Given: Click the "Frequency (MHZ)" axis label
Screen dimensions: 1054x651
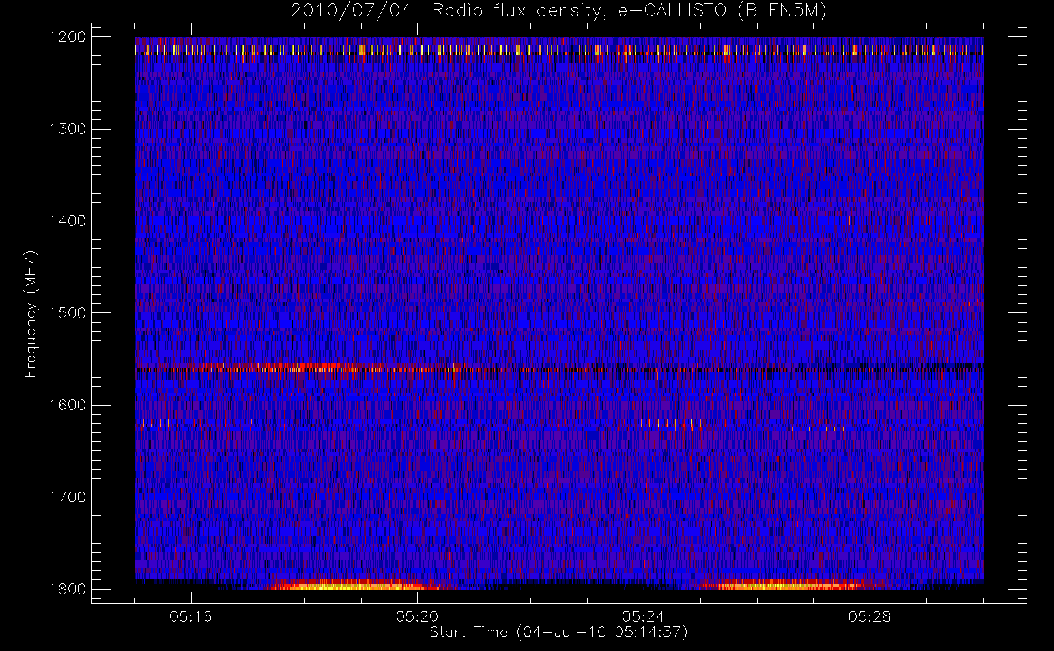Looking at the screenshot, I should 31,314.
